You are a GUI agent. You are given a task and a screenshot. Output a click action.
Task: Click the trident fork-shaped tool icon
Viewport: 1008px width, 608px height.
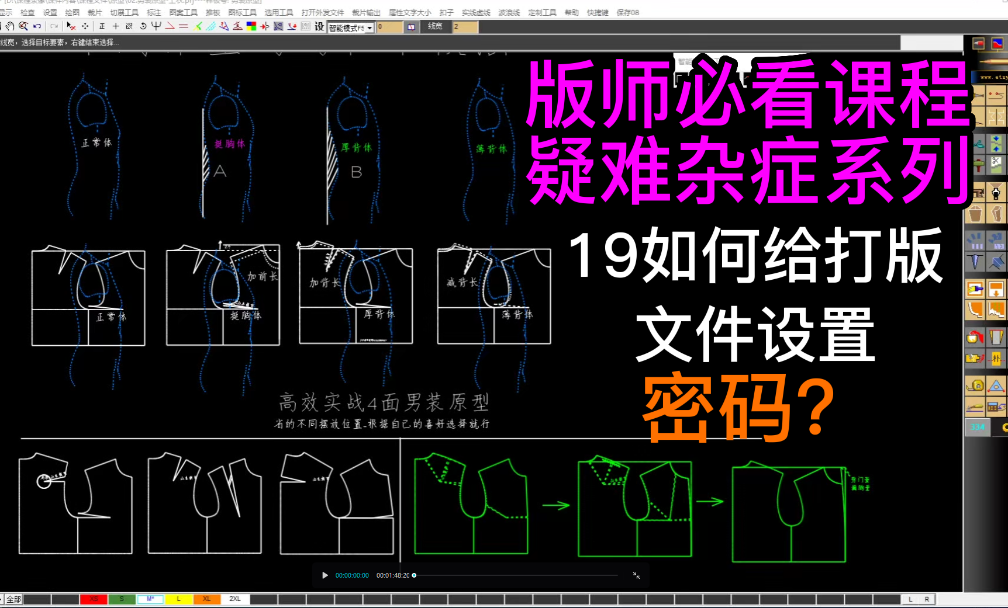point(156,26)
